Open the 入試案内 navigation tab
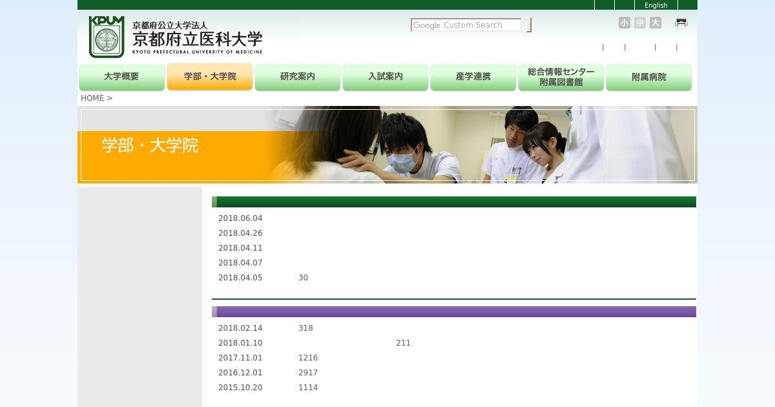 click(x=386, y=77)
